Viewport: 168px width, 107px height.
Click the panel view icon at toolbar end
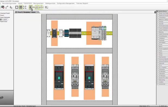point(46,7)
